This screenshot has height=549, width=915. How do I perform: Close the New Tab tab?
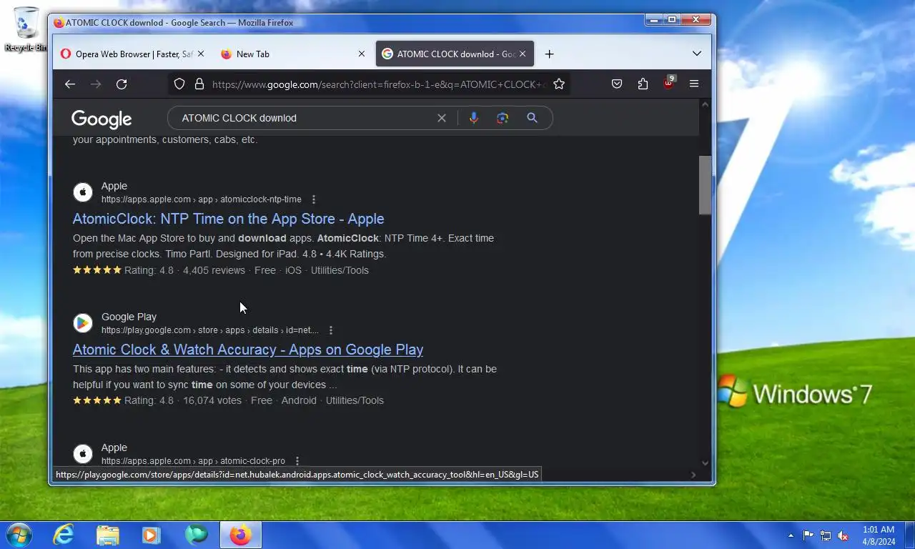pos(361,54)
